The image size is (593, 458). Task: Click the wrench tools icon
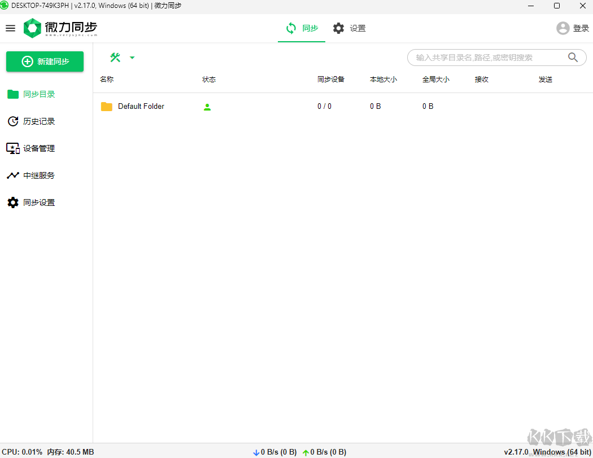[x=115, y=58]
